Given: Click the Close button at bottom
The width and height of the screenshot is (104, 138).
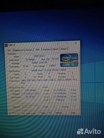Looking at the screenshot, I should point(73,113).
